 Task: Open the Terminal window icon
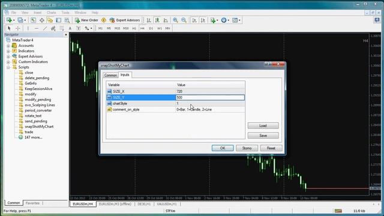point(59,20)
